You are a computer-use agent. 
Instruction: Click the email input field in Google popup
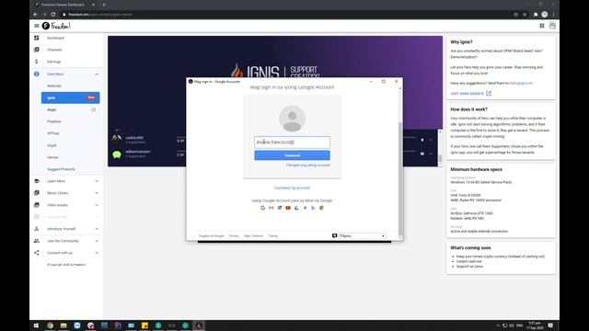292,143
